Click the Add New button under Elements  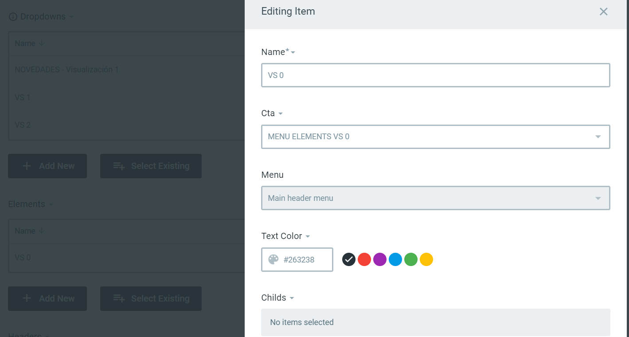pyautogui.click(x=47, y=298)
